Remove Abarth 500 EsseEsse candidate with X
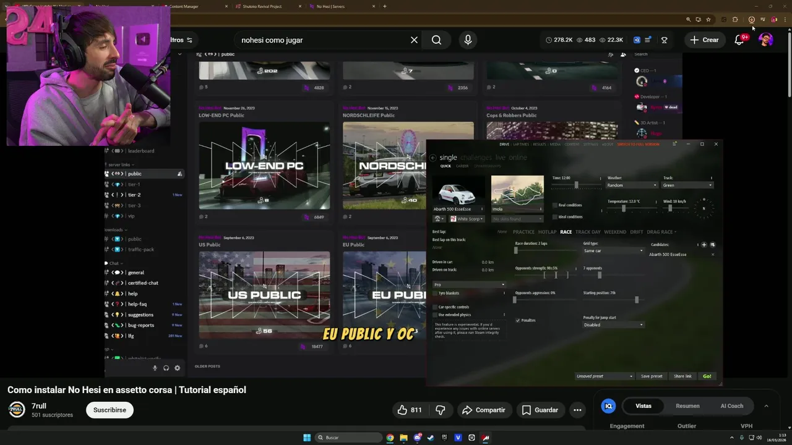The image size is (792, 445). point(712,255)
